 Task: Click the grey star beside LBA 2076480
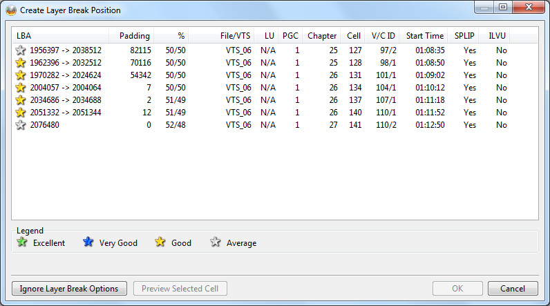pos(21,125)
